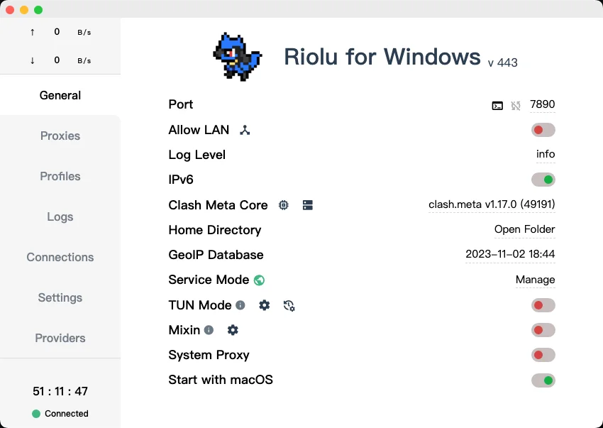Open the Profiles tab
The width and height of the screenshot is (603, 428).
pos(60,176)
